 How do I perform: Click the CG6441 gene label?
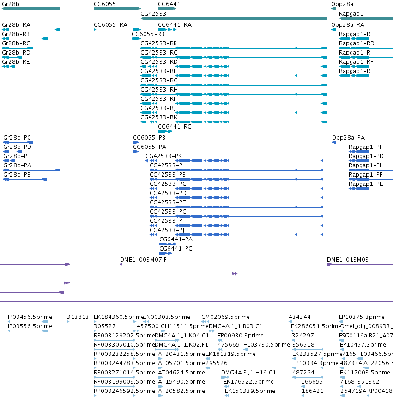(x=169, y=4)
